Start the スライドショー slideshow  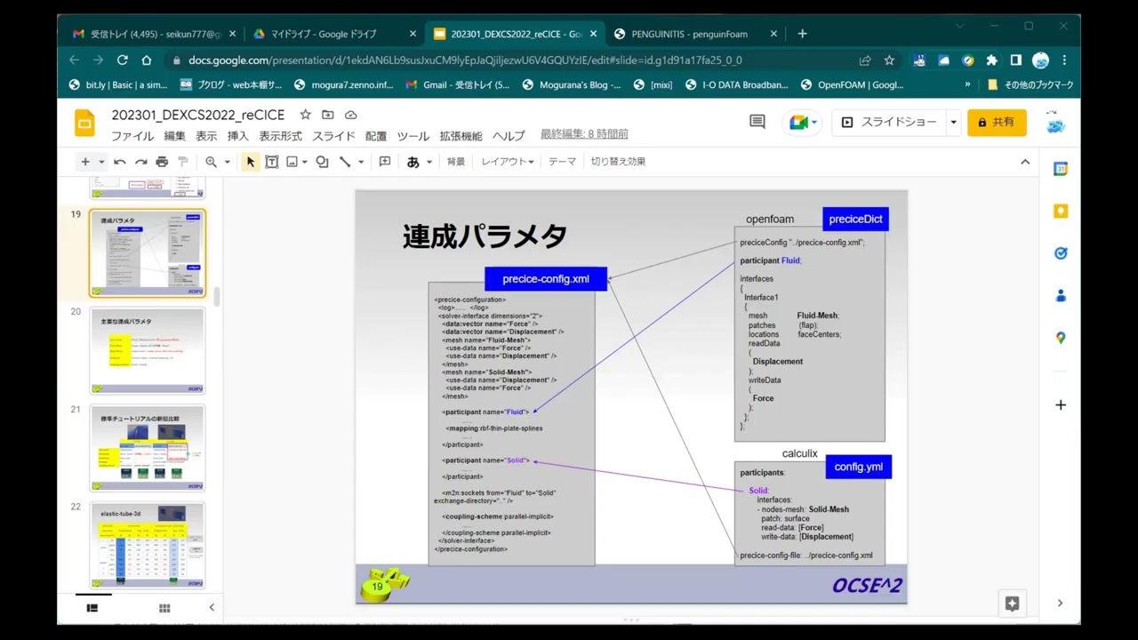point(889,123)
